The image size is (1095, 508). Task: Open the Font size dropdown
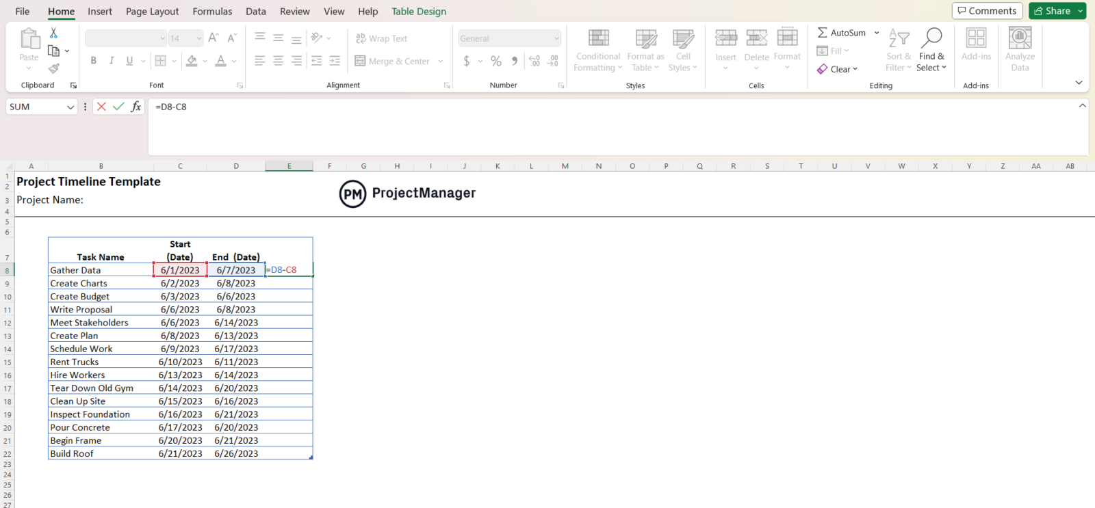[x=198, y=38]
